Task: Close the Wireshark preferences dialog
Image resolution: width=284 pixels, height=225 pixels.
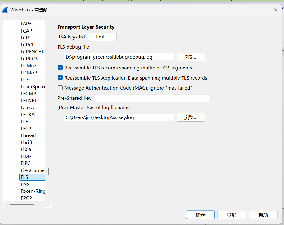Action: click(276, 10)
